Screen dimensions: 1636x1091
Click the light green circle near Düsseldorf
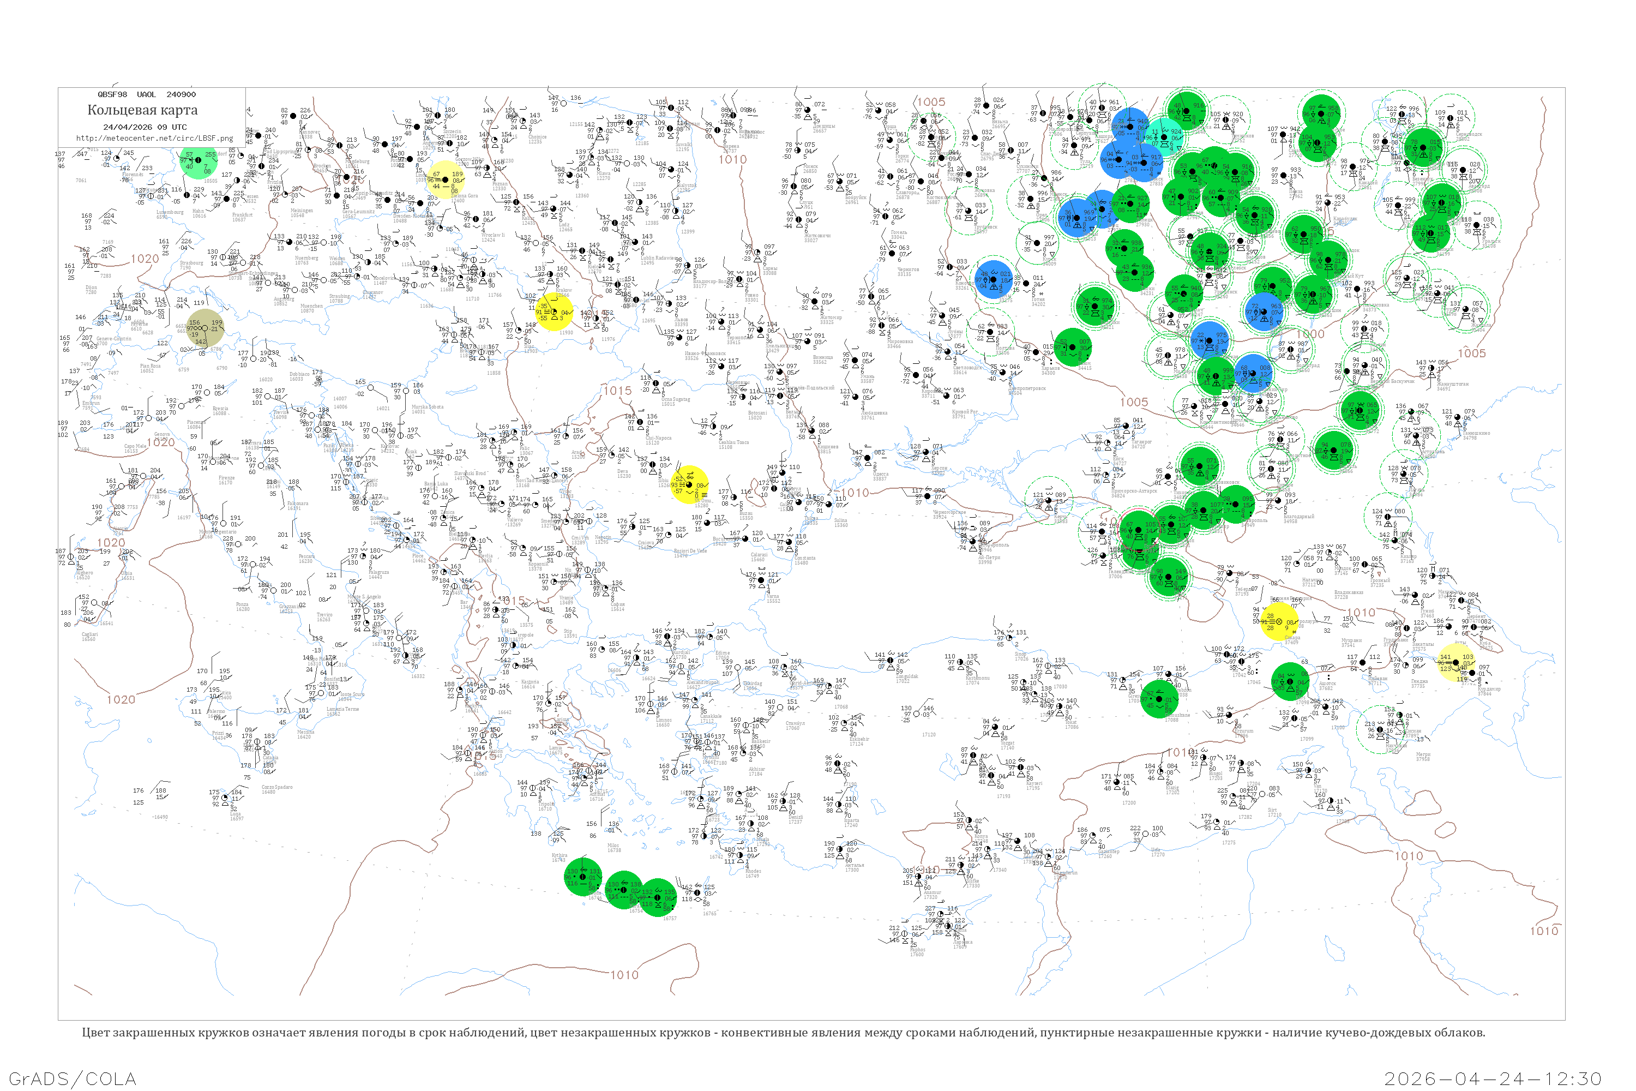point(197,161)
